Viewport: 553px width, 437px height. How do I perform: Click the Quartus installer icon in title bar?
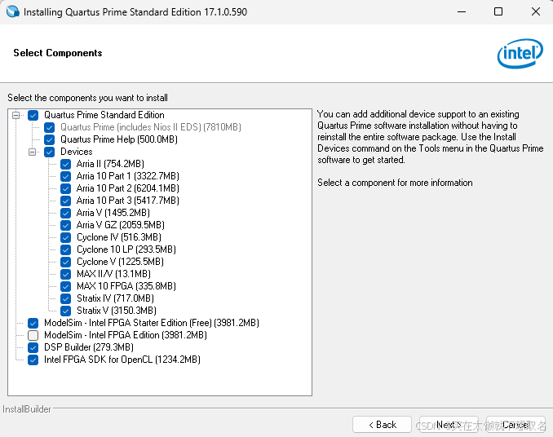[13, 11]
